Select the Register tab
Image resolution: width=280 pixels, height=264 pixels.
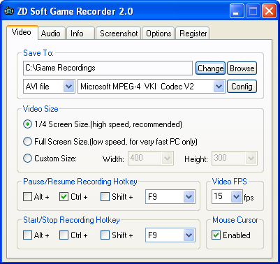pos(193,34)
